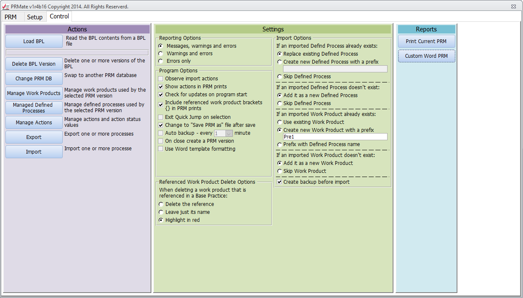The width and height of the screenshot is (523, 298).
Task: Click the Reports panel header
Action: (x=426, y=29)
